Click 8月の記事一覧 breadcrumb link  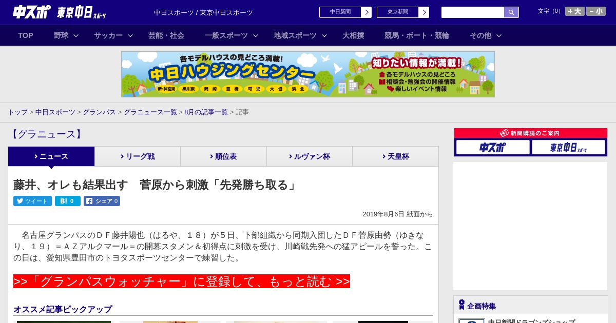[206, 112]
